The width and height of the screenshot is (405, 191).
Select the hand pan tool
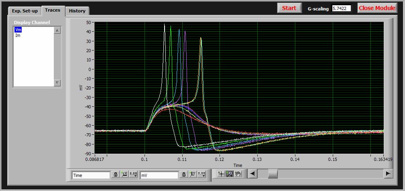(238, 174)
